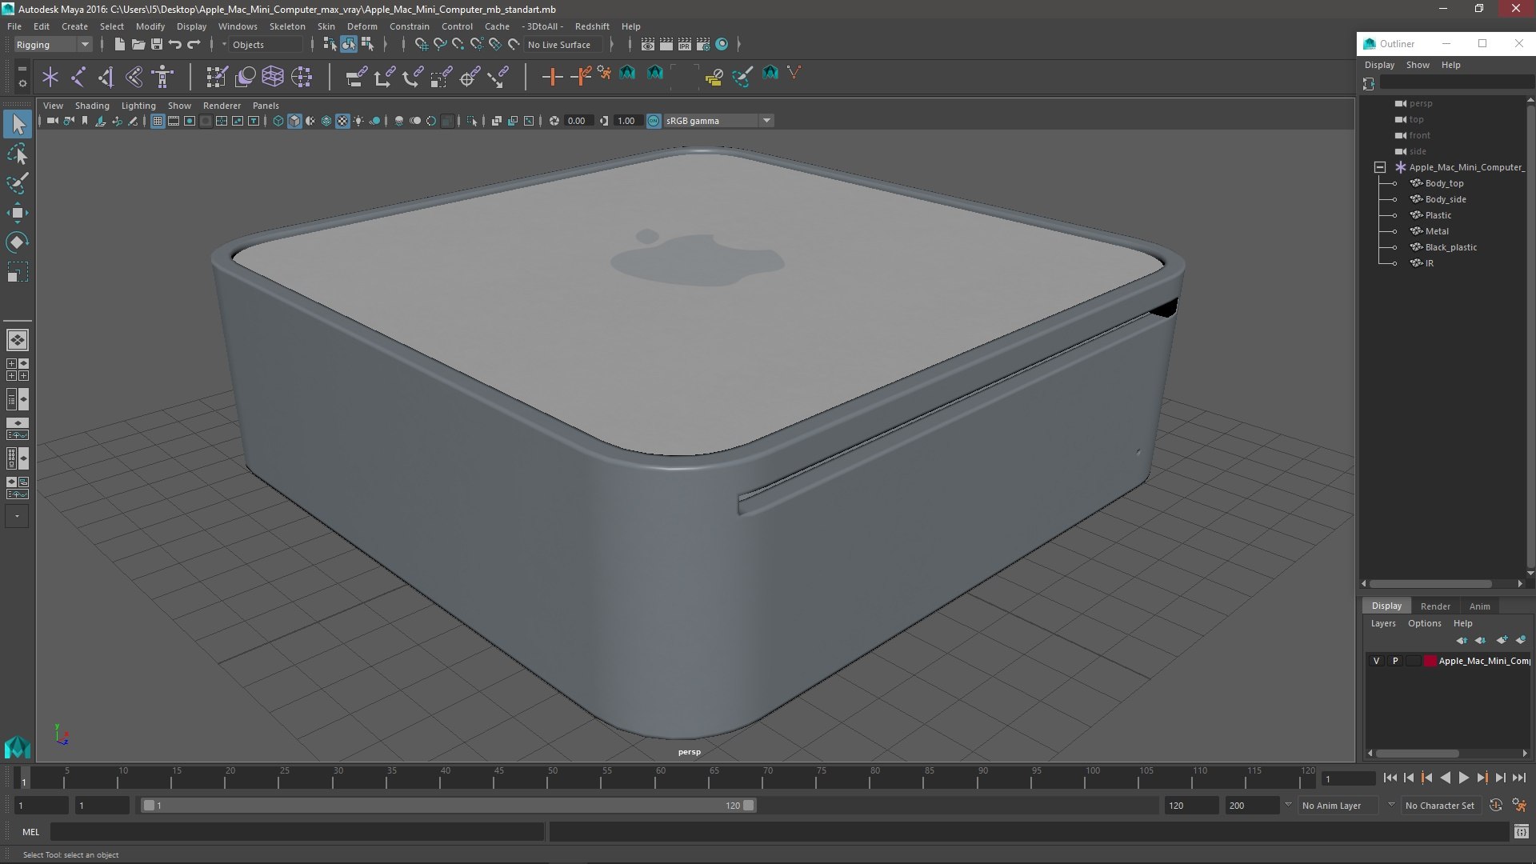Image resolution: width=1536 pixels, height=864 pixels.
Task: Click the Parent Constraint shelf icon
Action: 356,77
